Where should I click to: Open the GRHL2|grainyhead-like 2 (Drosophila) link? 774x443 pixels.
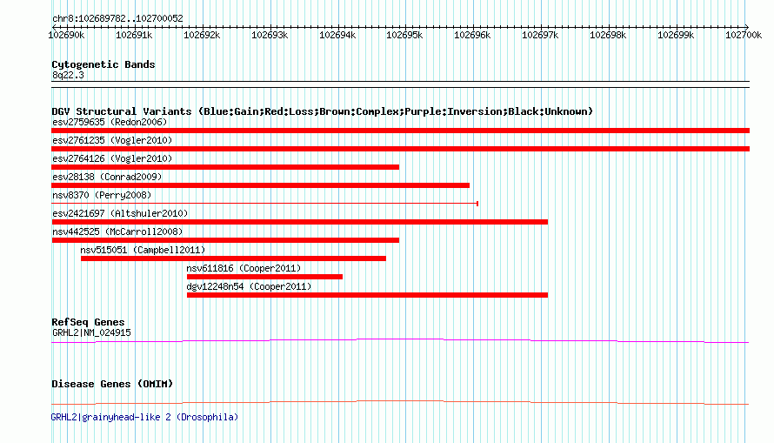pyautogui.click(x=144, y=417)
